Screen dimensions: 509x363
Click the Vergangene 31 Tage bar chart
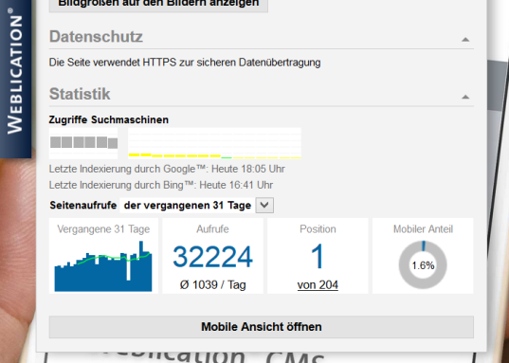[x=103, y=266]
